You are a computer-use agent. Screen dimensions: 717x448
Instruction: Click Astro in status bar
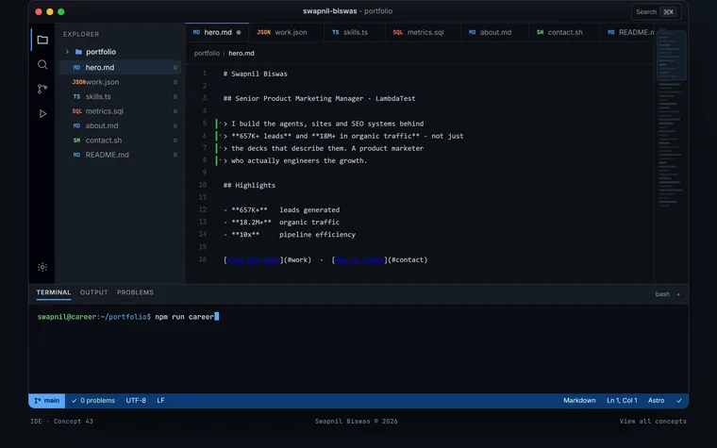(x=657, y=401)
